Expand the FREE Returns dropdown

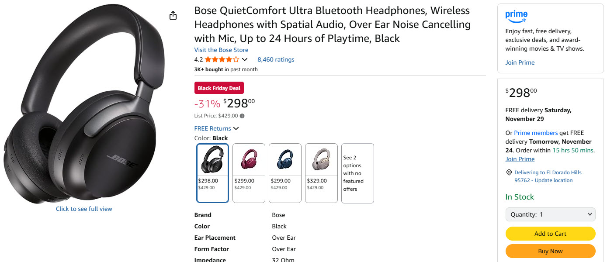pos(236,128)
